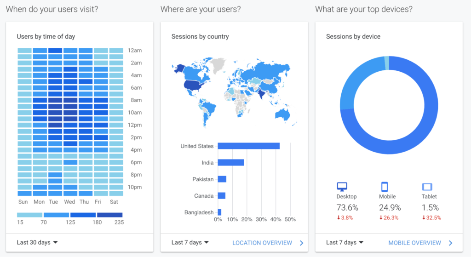Select the darkest heatmap legend swatch
The image size is (471, 257).
pyautogui.click(x=110, y=215)
